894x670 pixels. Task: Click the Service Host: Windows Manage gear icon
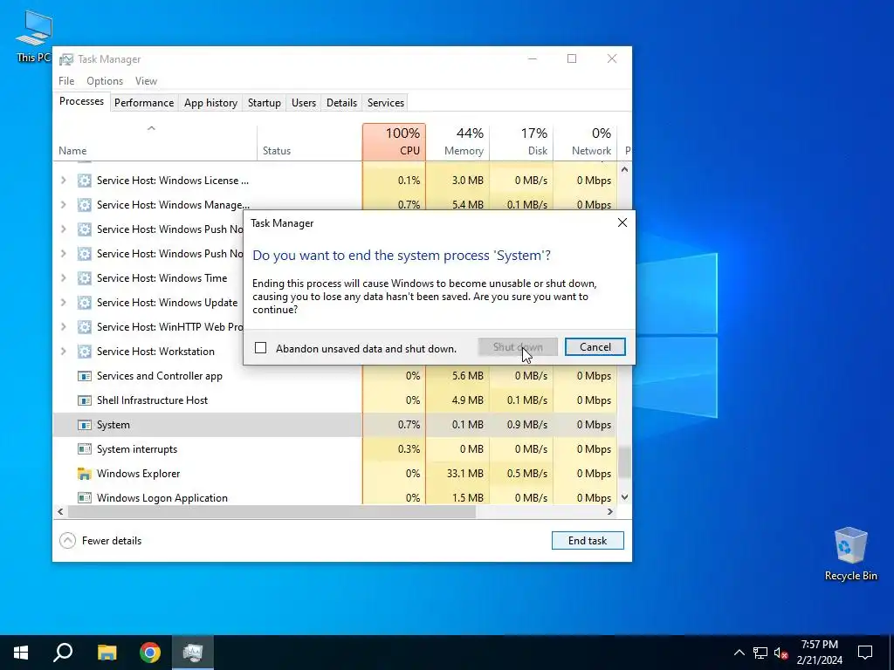(85, 205)
